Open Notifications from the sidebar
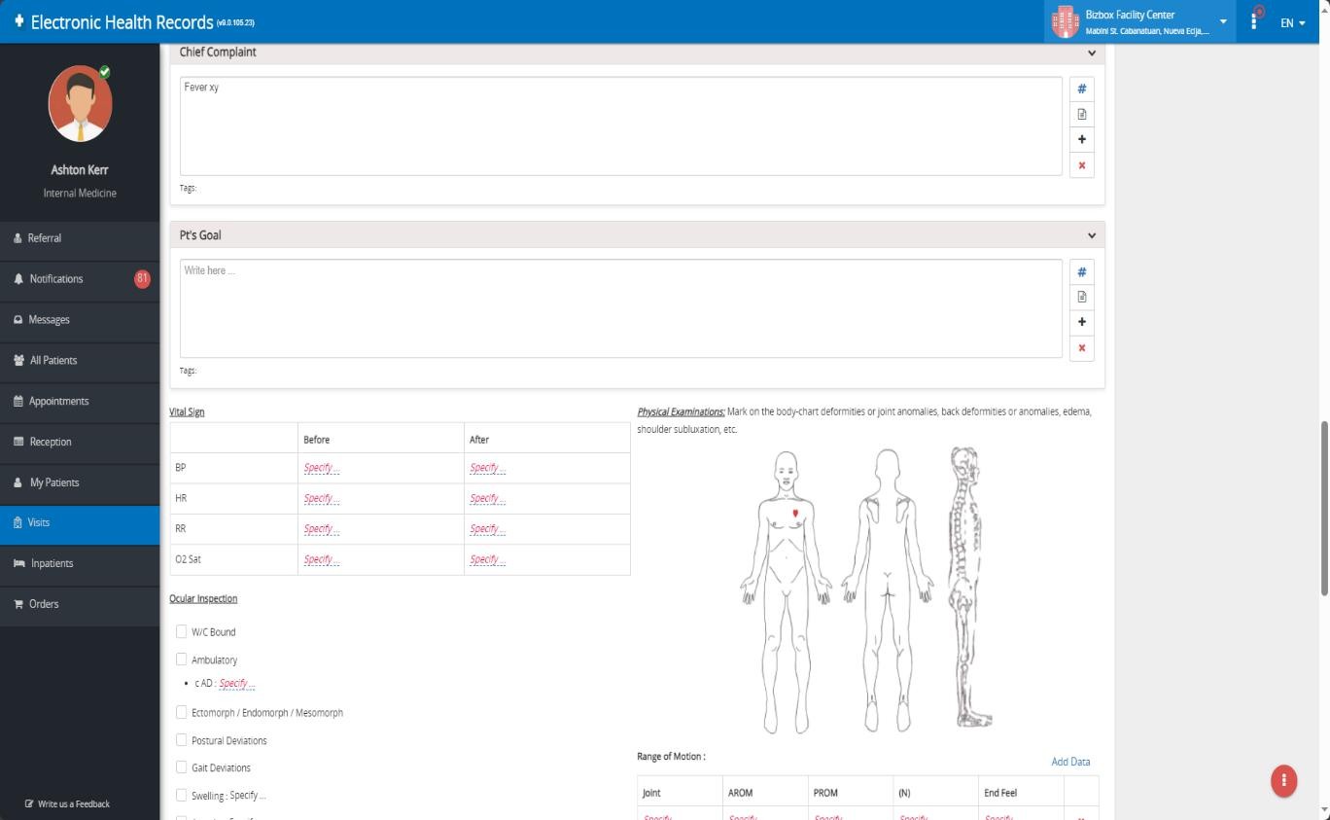This screenshot has height=820, width=1330. [55, 279]
